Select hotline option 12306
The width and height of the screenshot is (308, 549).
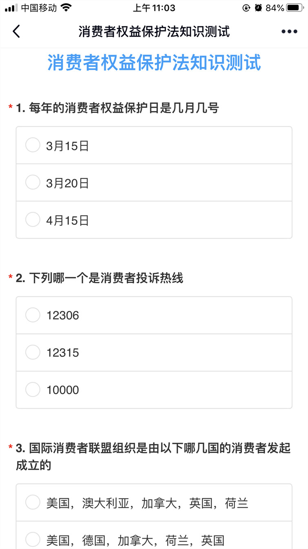coord(33,315)
